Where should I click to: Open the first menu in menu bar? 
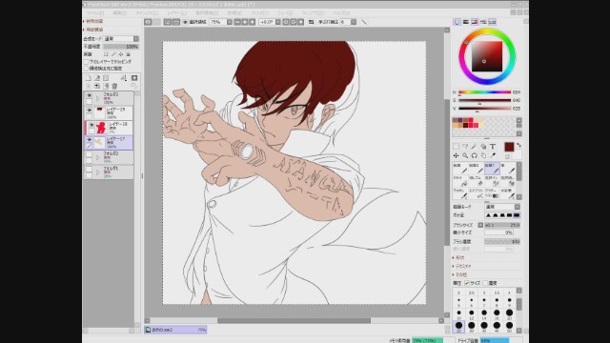tap(95, 12)
